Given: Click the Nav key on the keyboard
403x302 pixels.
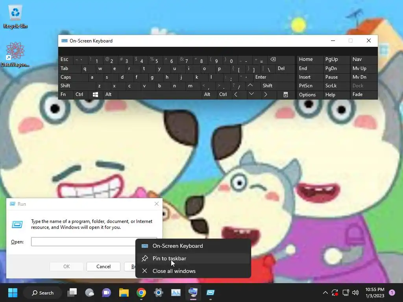Looking at the screenshot, I should tap(363, 59).
